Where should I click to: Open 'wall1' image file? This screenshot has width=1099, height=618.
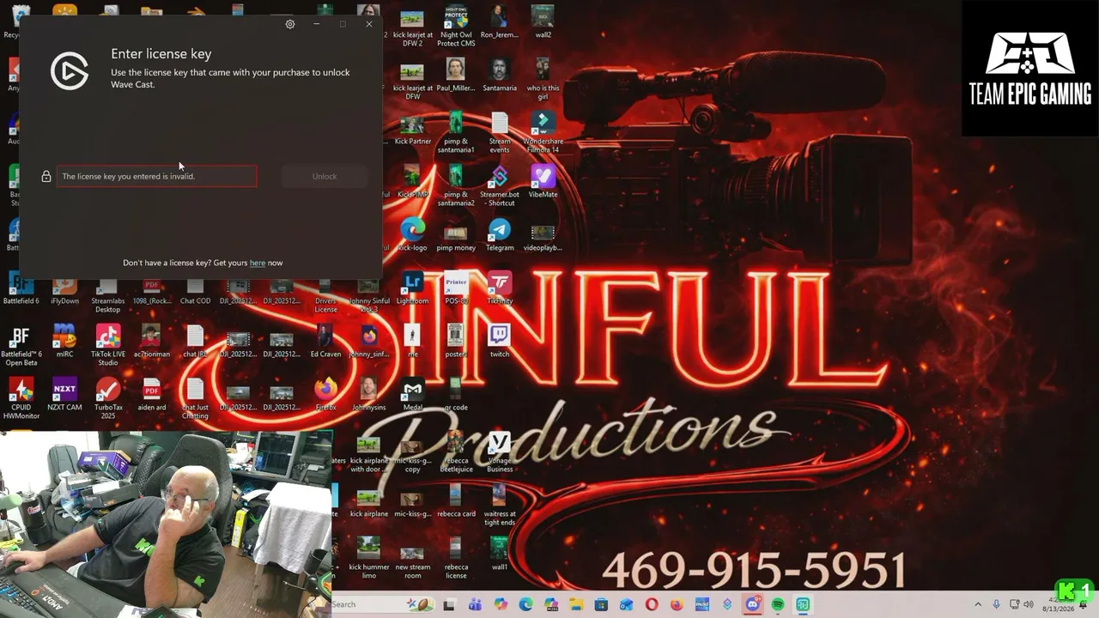click(500, 554)
